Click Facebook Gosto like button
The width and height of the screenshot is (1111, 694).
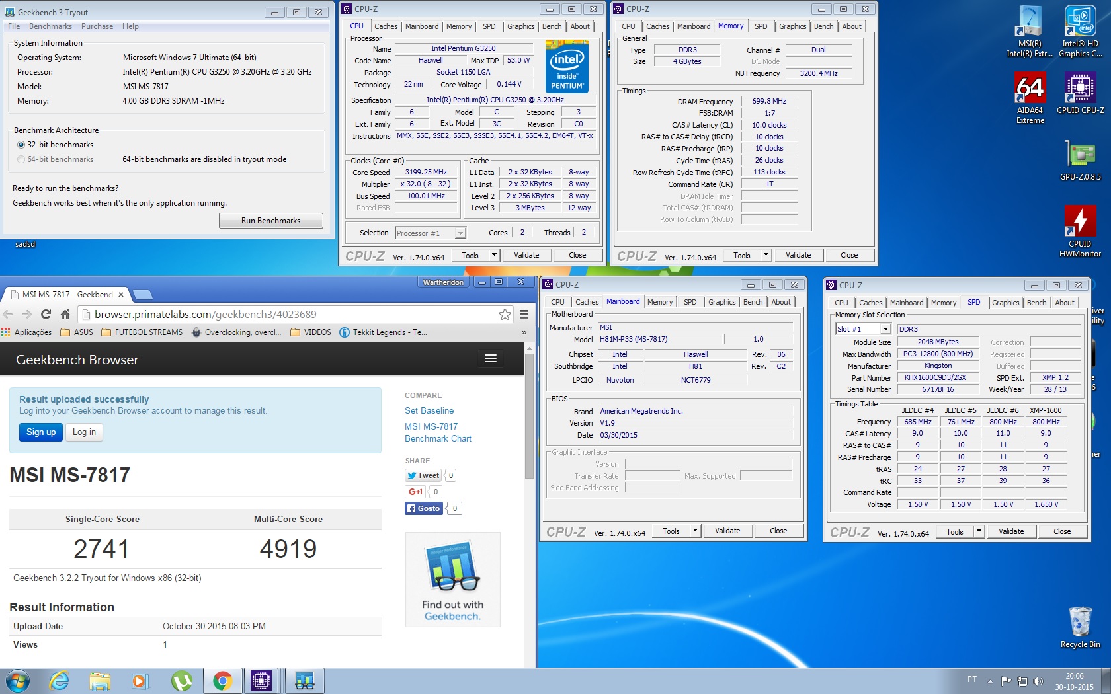click(423, 508)
